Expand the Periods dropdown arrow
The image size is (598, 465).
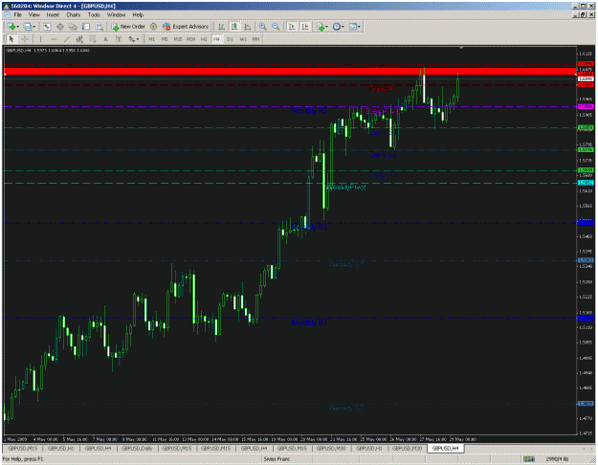pos(343,27)
